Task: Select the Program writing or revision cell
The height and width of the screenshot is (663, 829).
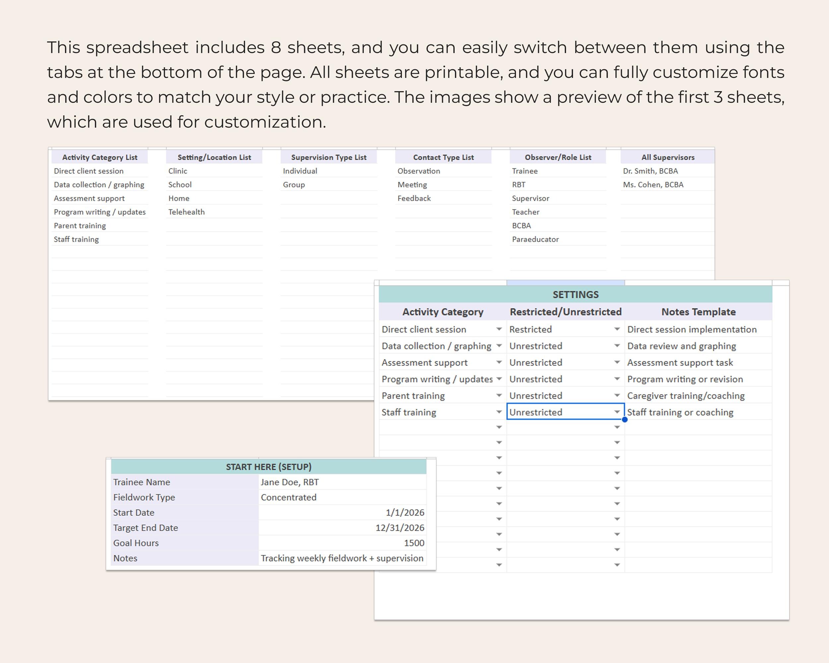Action: [698, 379]
